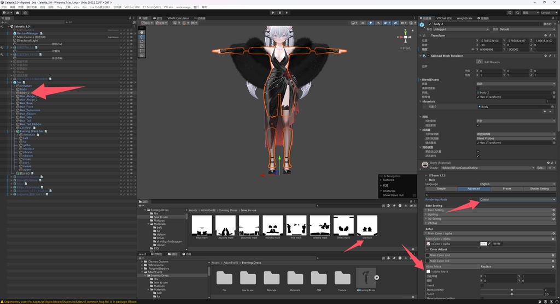Select the Hand (view) tool
Screen dimensions: 560x304
142,32
